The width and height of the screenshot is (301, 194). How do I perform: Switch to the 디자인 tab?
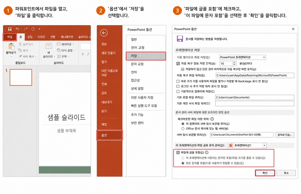41,37
